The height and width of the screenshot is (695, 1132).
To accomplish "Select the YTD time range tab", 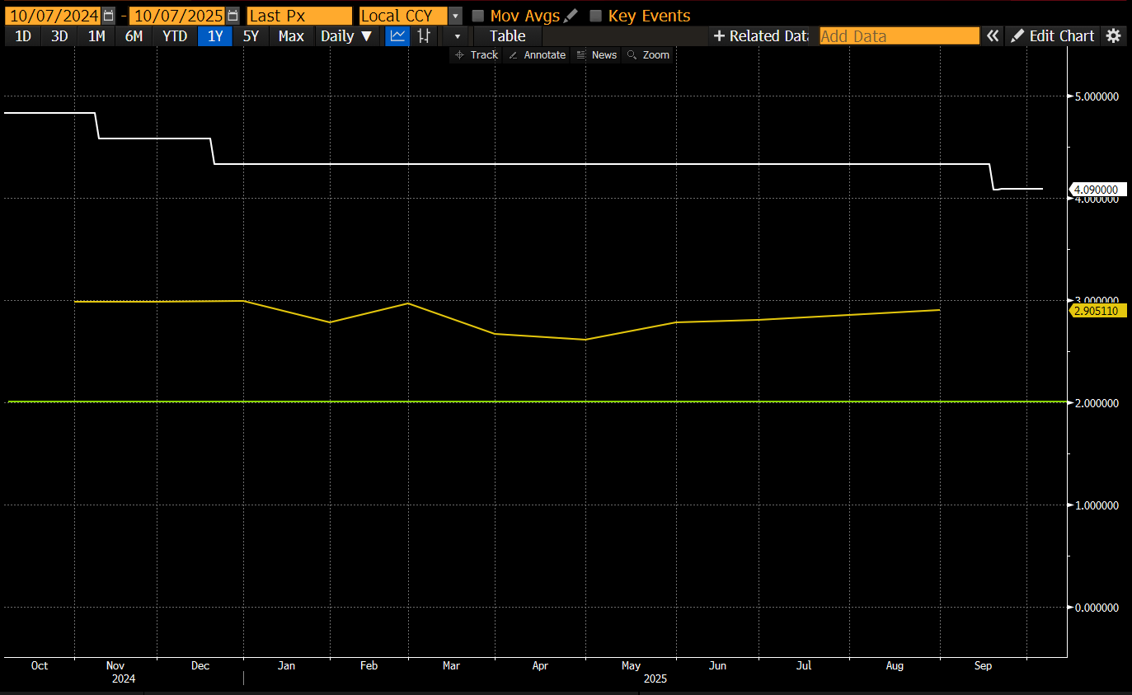I will (x=175, y=35).
